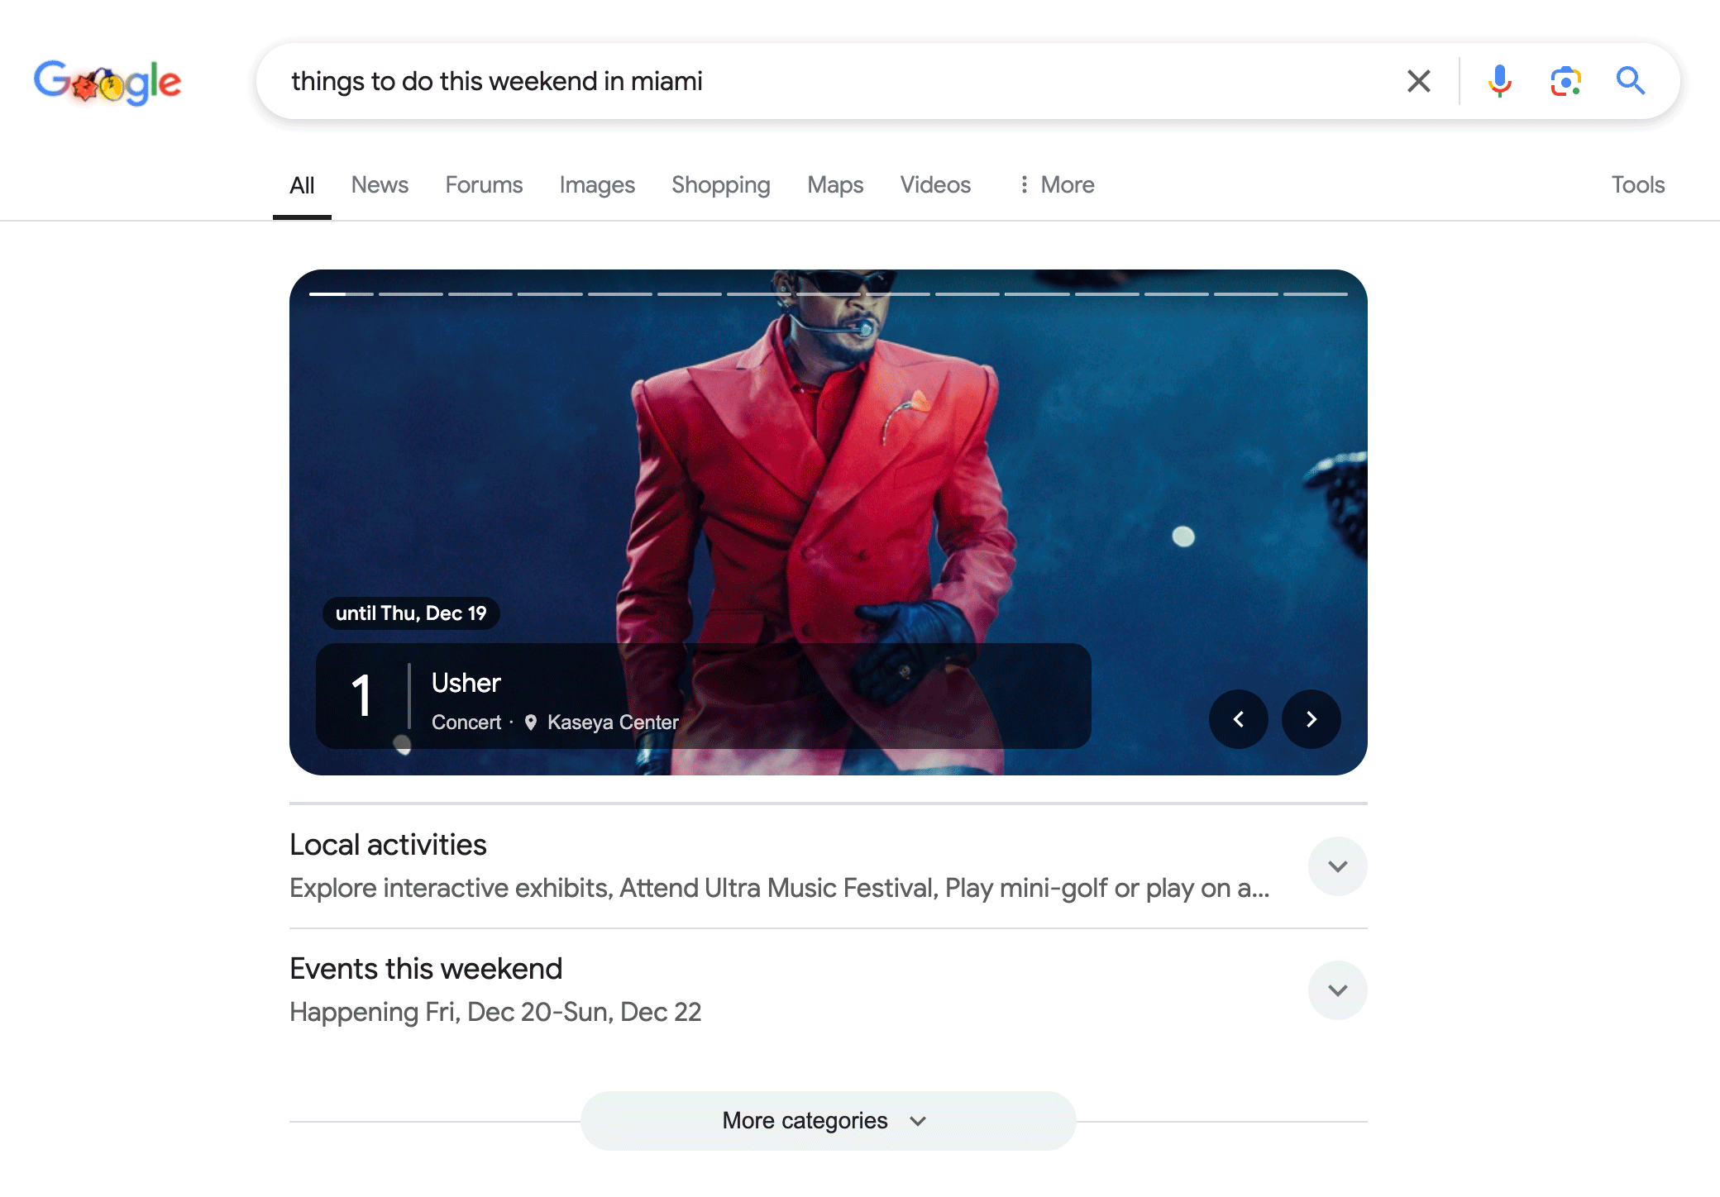This screenshot has width=1720, height=1197.
Task: Click the search magnifier icon
Action: [1630, 80]
